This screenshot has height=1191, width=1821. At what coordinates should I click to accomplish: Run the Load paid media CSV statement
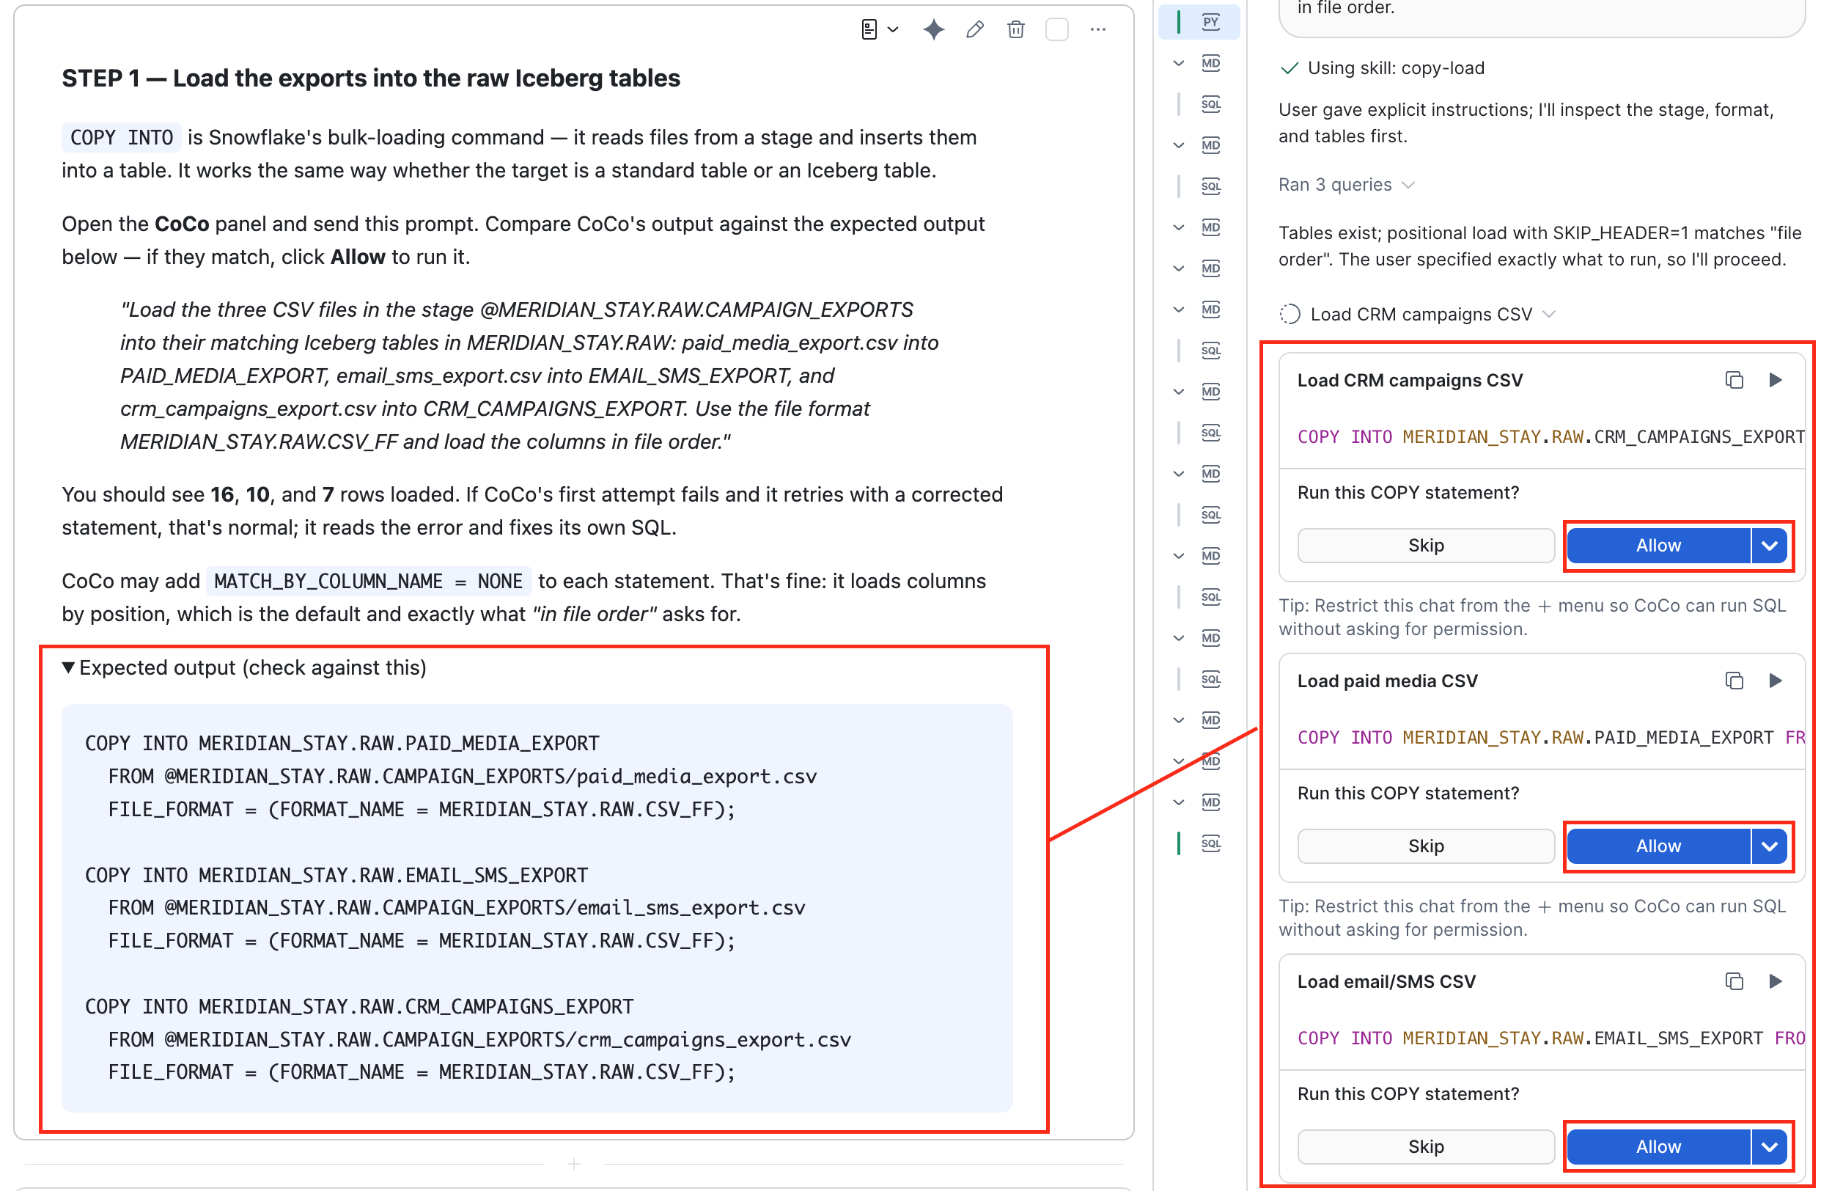1775,681
